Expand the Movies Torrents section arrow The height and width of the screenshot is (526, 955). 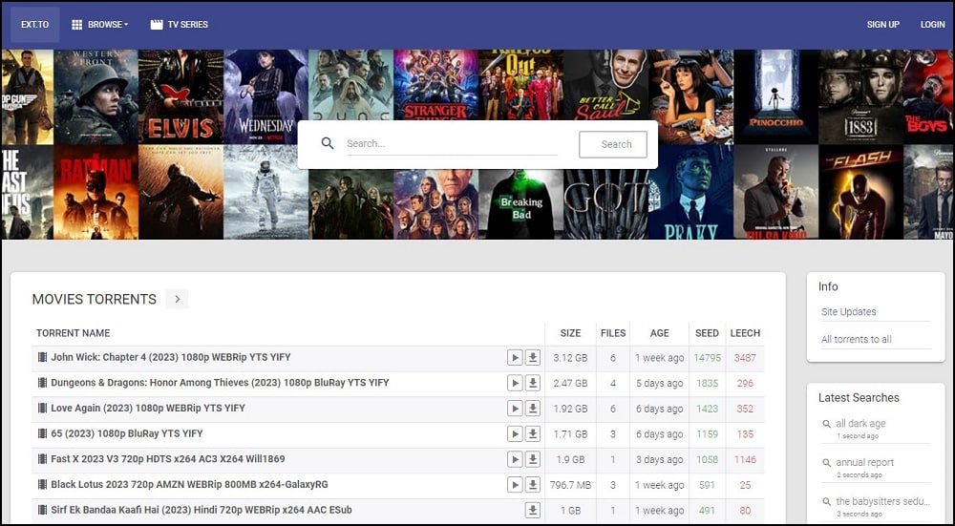click(178, 299)
